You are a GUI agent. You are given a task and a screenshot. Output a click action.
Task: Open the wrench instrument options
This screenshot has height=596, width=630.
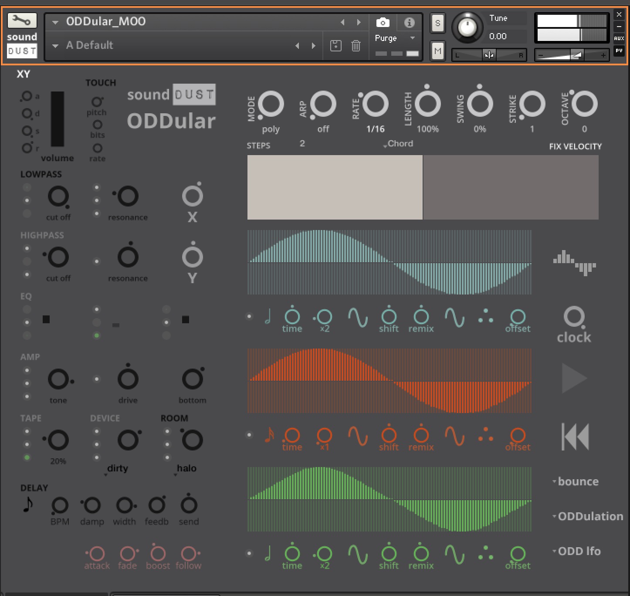pos(22,20)
